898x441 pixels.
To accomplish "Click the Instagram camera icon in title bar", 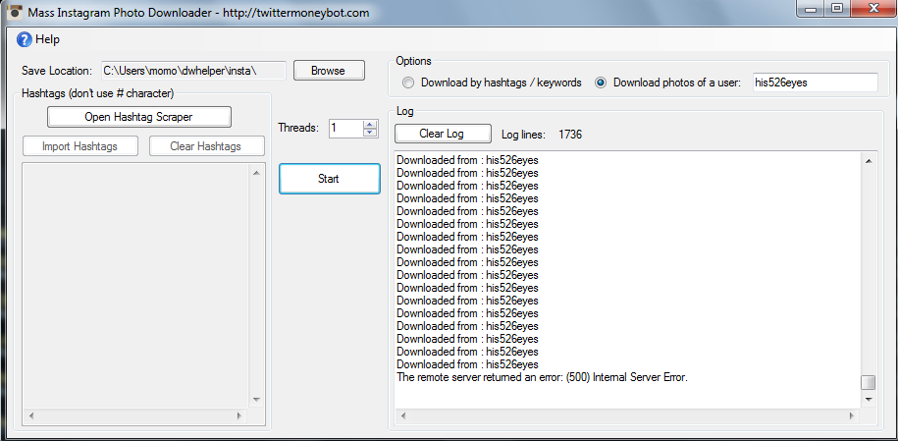I will 16,12.
